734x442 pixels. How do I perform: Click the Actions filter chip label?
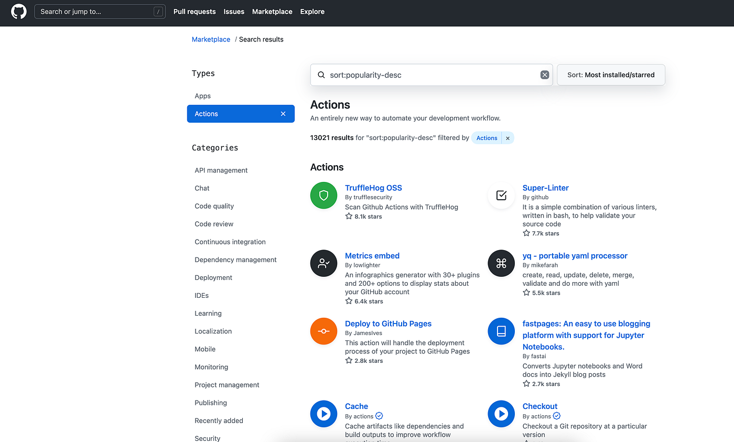pyautogui.click(x=487, y=138)
